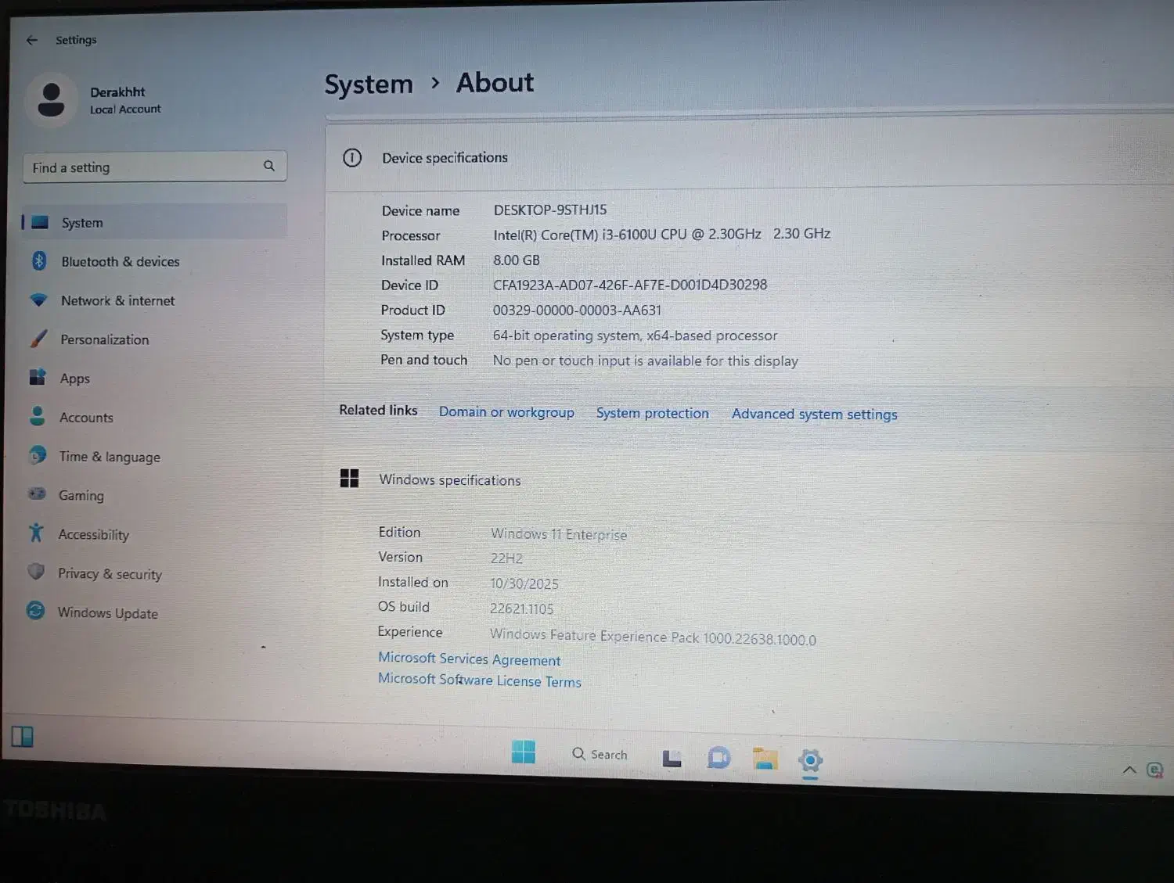Viewport: 1174px width, 883px height.
Task: Open the Derakhht account profile picture
Action: tap(52, 99)
